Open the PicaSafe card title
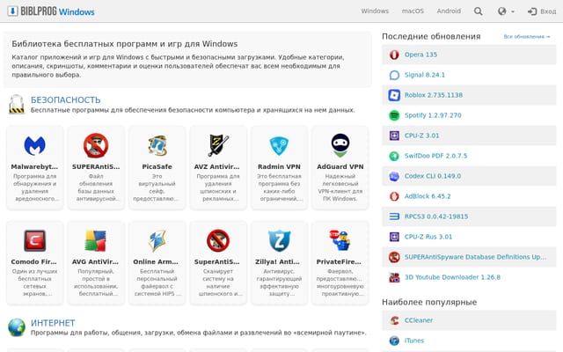 [x=157, y=166]
